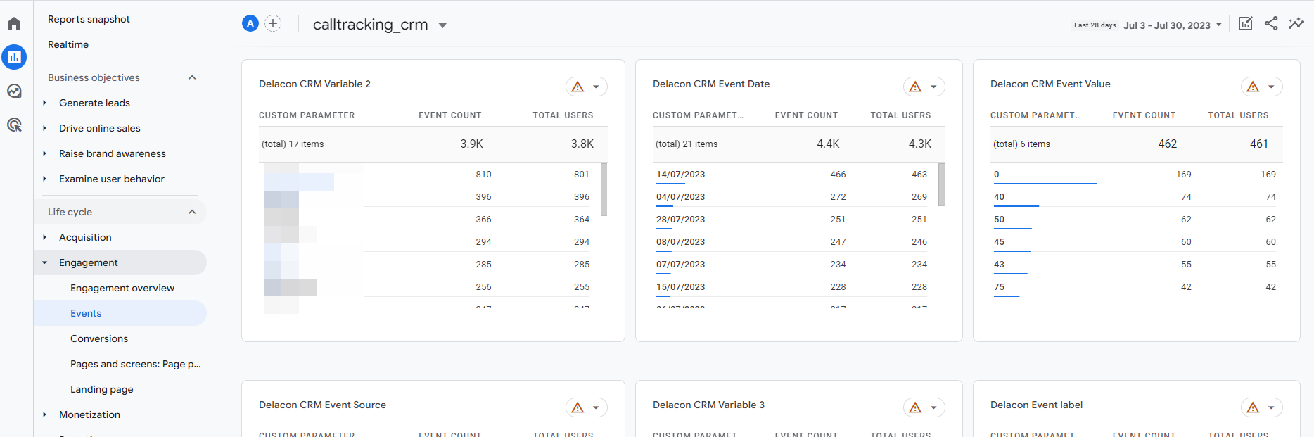
Task: Click warning icon on Delacon CRM Variable 3
Action: 915,407
